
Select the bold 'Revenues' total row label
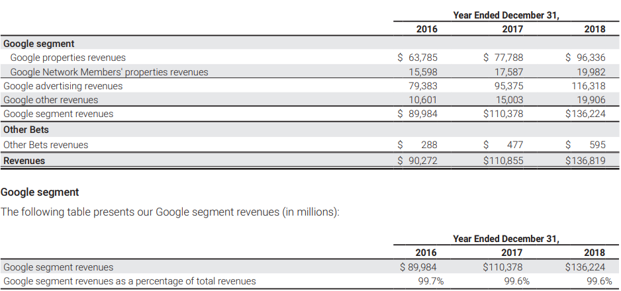click(24, 161)
